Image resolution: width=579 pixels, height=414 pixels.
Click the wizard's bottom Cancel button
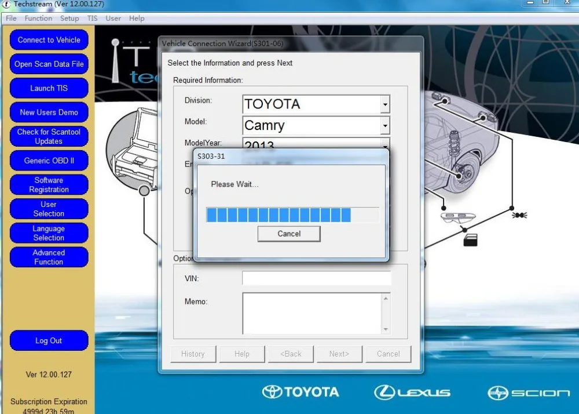388,354
